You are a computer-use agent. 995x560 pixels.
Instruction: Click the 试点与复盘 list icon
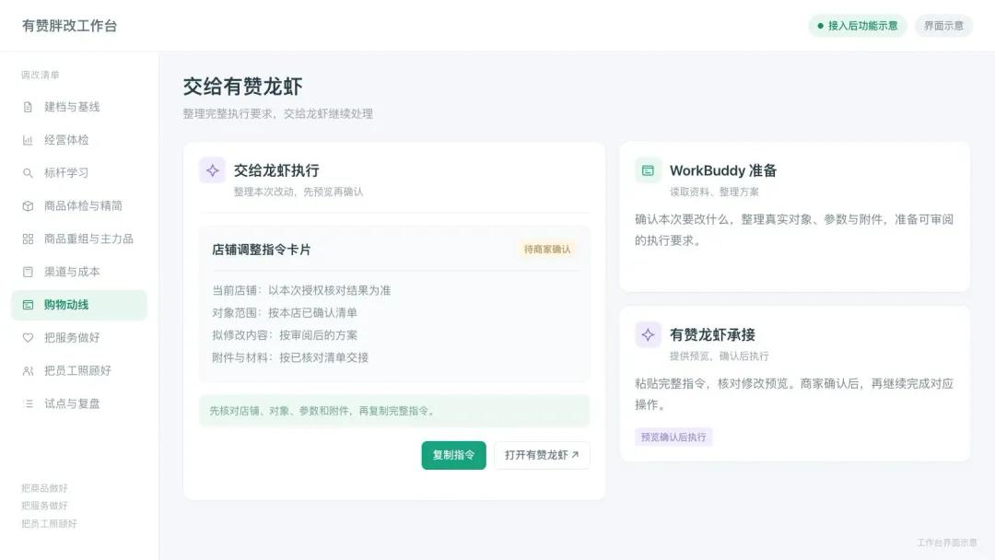[28, 404]
